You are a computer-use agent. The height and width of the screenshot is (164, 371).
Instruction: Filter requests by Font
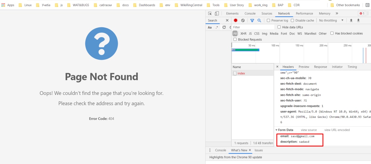click(284, 33)
